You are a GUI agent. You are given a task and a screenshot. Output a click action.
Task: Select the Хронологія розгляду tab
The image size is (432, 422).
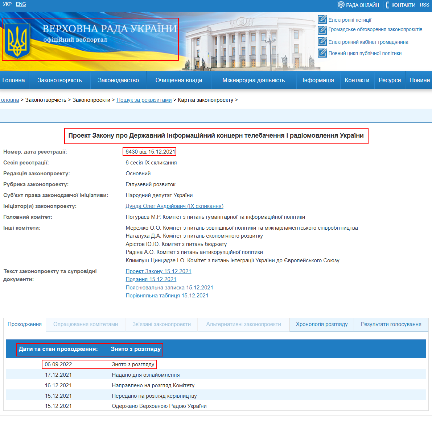point(321,324)
